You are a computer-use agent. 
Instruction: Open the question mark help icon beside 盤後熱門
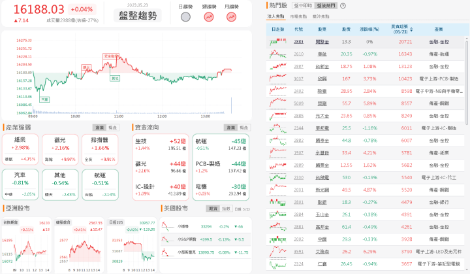(x=343, y=6)
